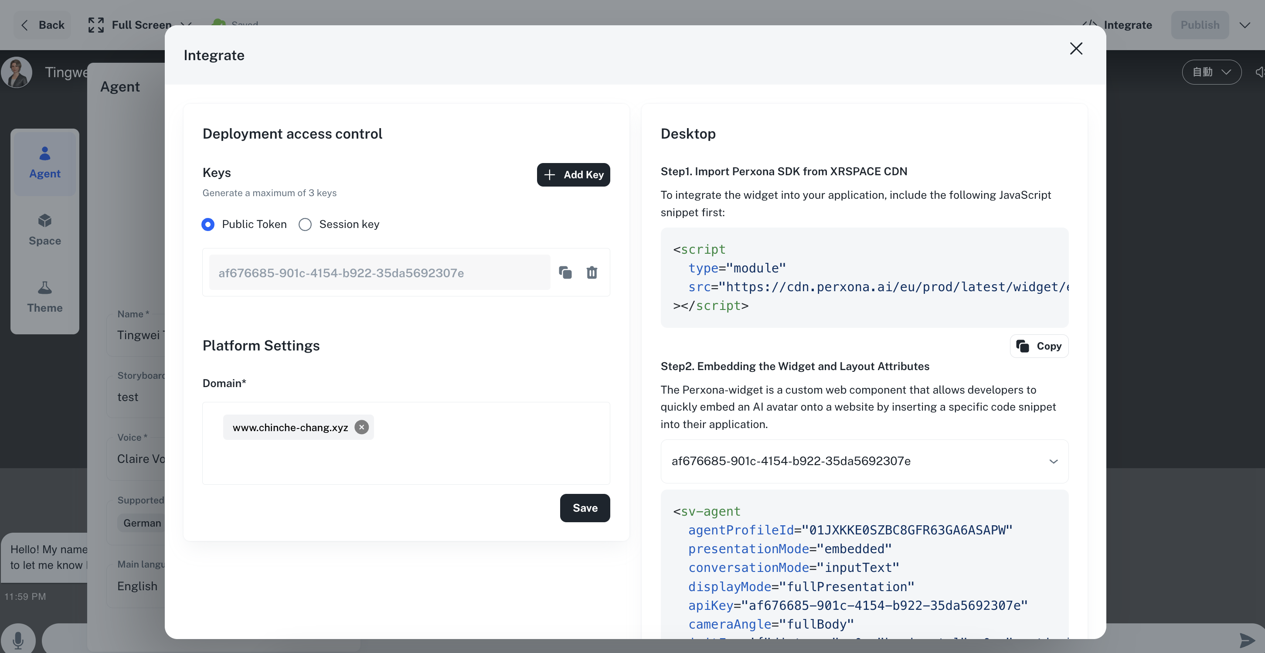Click the Full Screen expand arrows icon

[x=95, y=24]
